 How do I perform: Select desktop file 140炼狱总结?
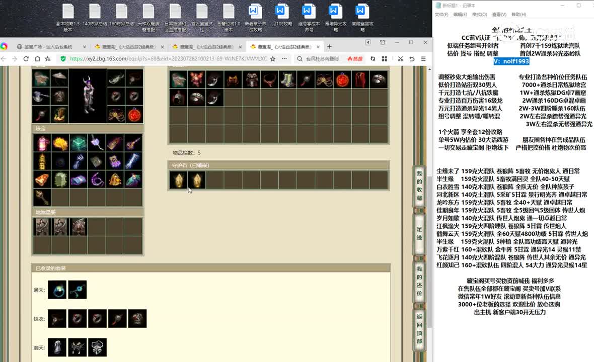click(95, 15)
